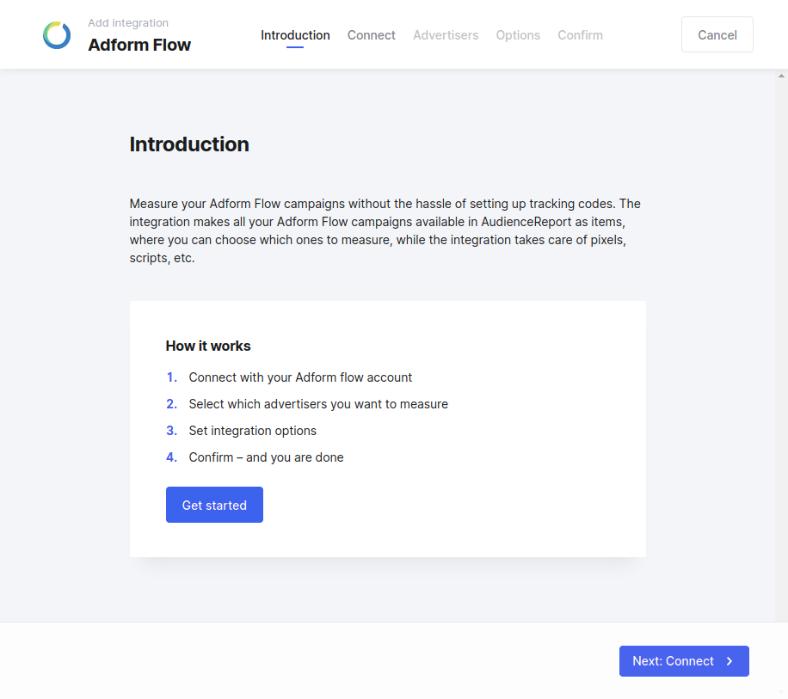Cancel the integration setup
Image resolution: width=788 pixels, height=699 pixels.
tap(717, 34)
